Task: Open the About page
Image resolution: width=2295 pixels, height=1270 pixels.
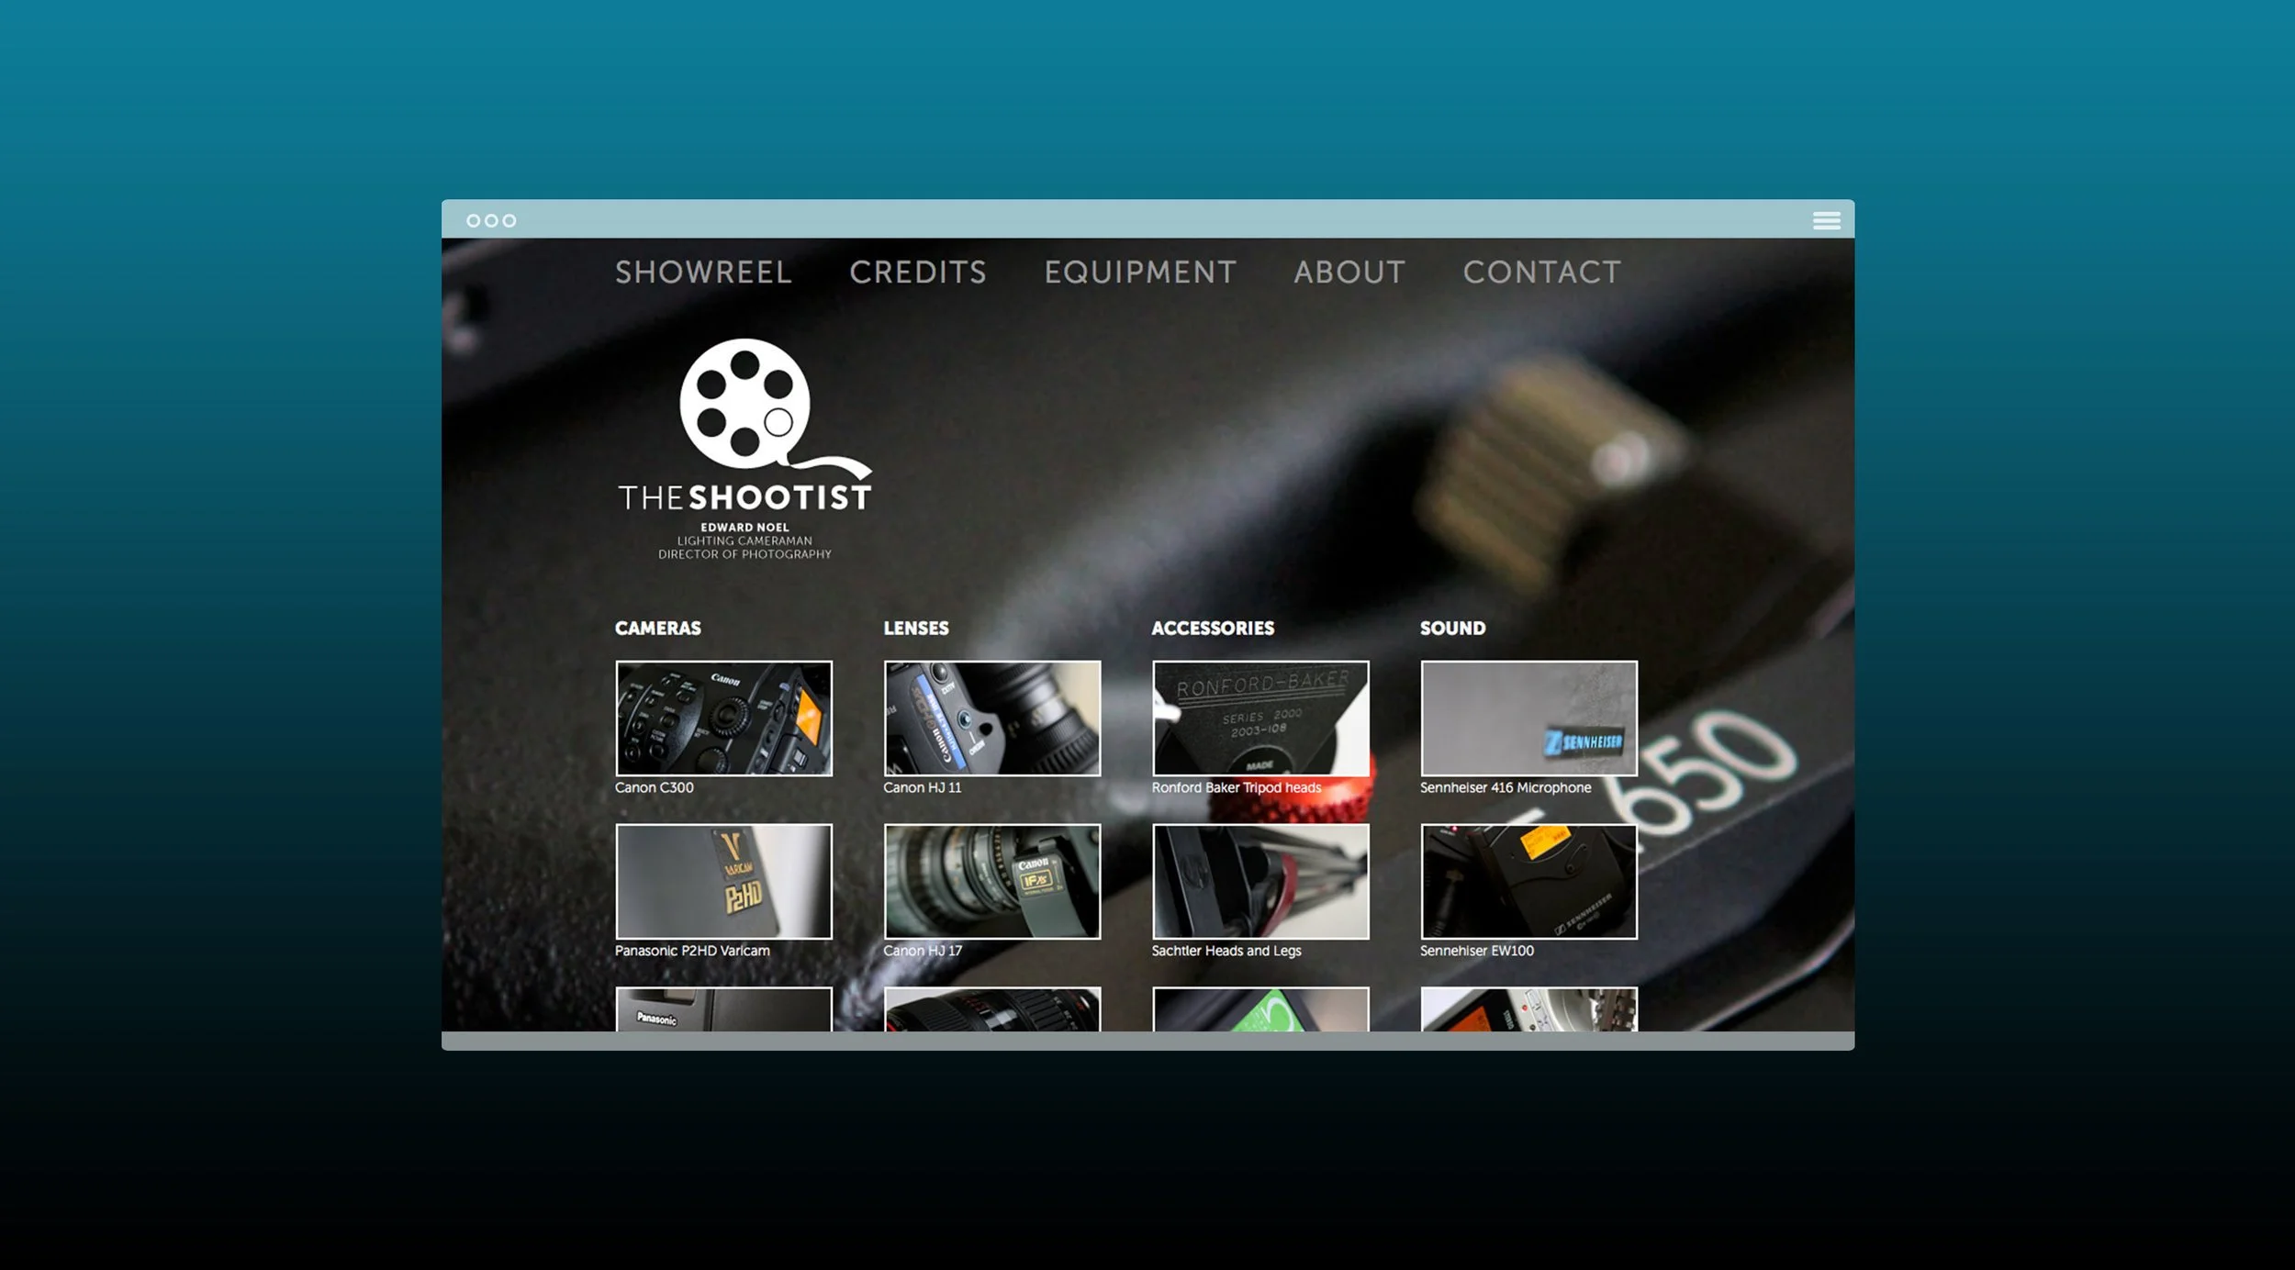Action: pyautogui.click(x=1349, y=272)
